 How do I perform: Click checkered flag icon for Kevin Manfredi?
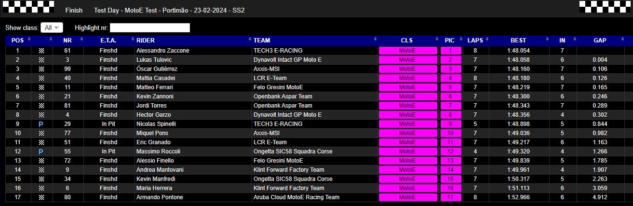click(41, 179)
